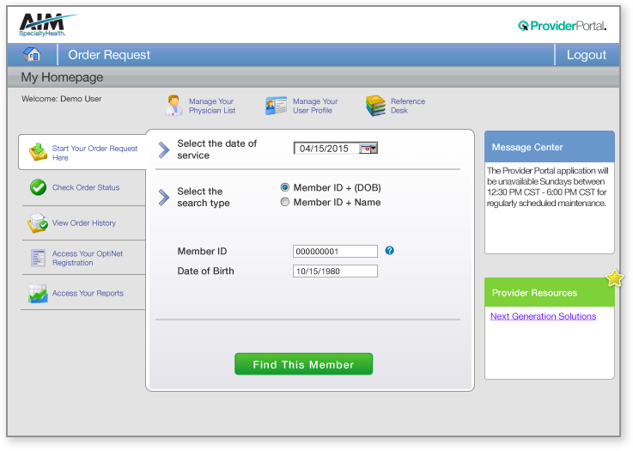Click the OptiNet Registration form icon
Screen dimensions: 633x451
point(38,258)
